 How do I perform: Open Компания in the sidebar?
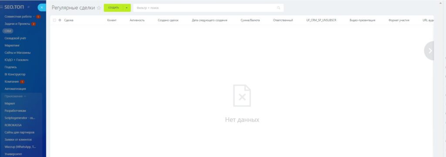[12, 82]
